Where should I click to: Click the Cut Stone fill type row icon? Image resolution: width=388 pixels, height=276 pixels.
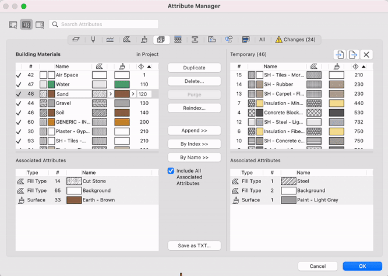point(21,181)
